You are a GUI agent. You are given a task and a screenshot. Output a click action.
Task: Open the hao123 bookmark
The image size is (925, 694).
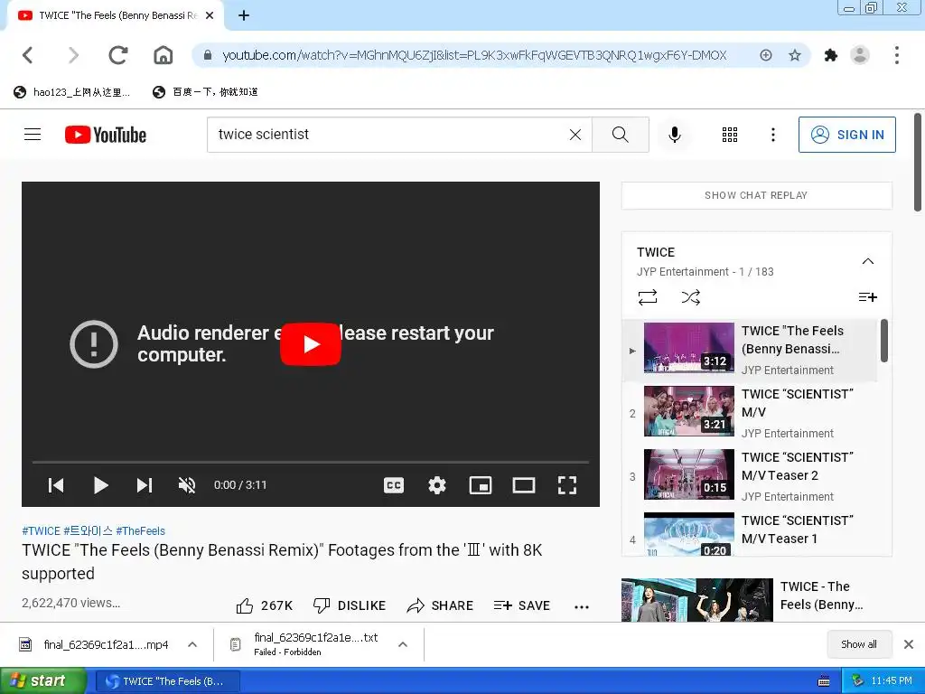point(72,92)
